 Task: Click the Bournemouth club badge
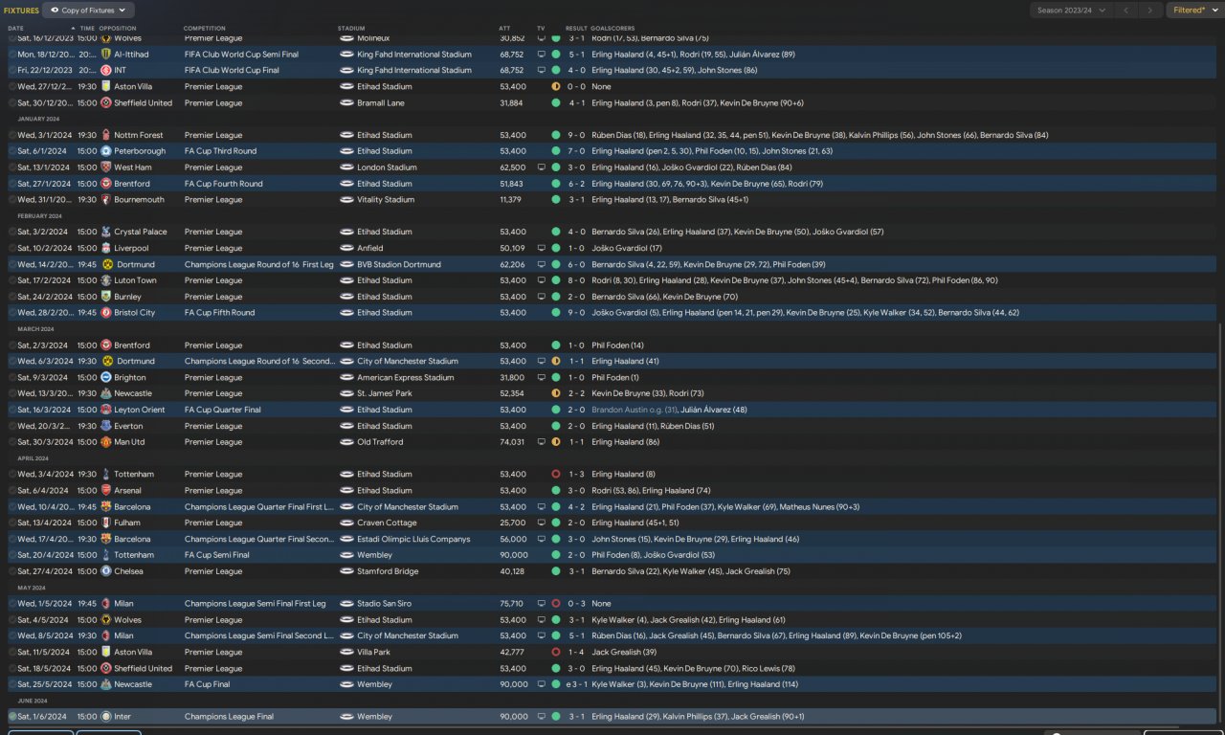click(x=106, y=200)
